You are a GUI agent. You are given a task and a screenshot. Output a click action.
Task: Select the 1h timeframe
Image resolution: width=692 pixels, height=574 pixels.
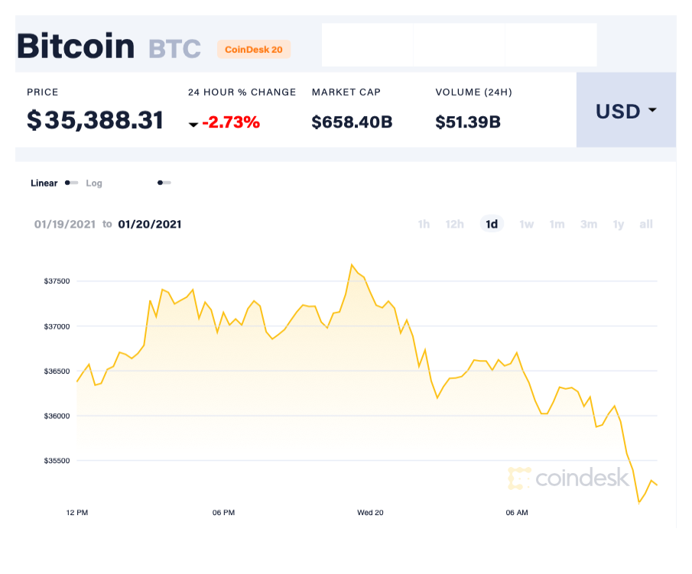point(424,224)
